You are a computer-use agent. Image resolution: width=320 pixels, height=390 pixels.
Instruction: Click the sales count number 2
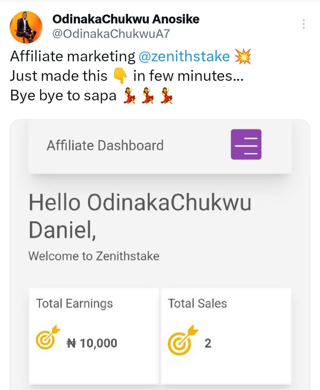coord(208,343)
